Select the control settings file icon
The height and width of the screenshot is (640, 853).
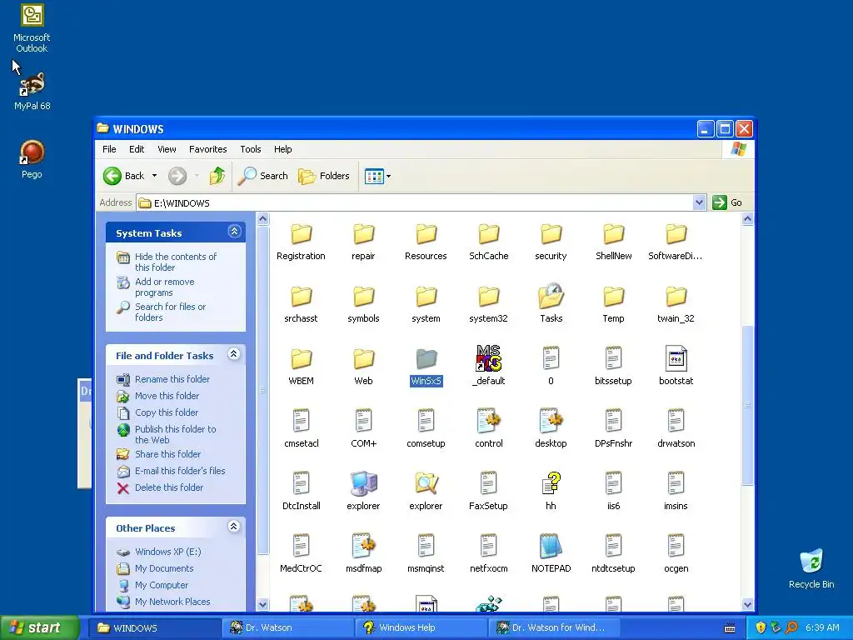[x=488, y=428]
